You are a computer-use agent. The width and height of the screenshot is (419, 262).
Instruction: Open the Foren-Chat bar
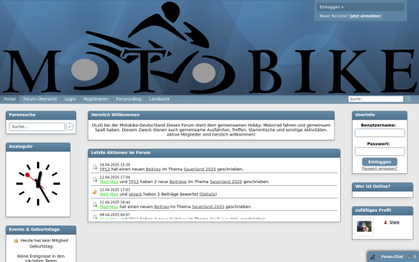click(392, 257)
